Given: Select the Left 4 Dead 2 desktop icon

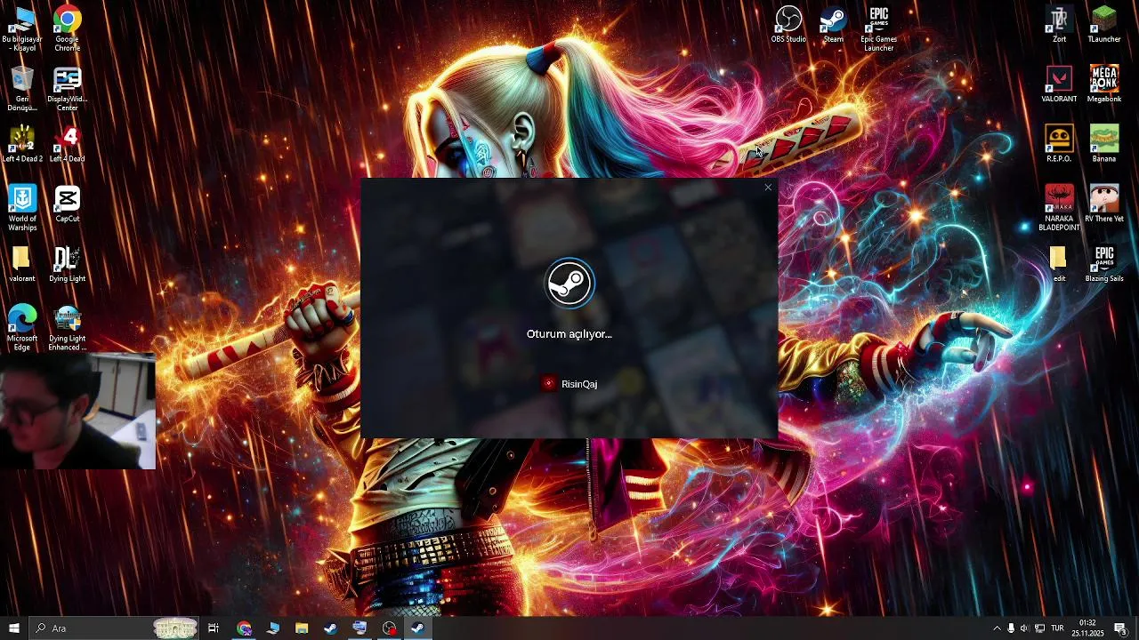Looking at the screenshot, I should [x=22, y=144].
